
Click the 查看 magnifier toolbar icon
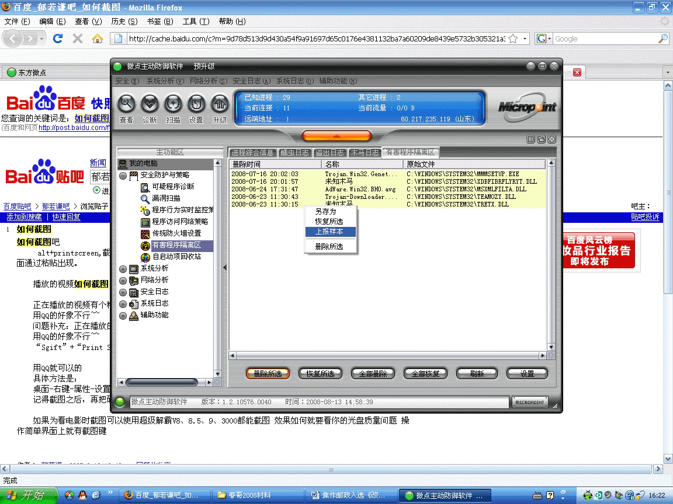[126, 104]
